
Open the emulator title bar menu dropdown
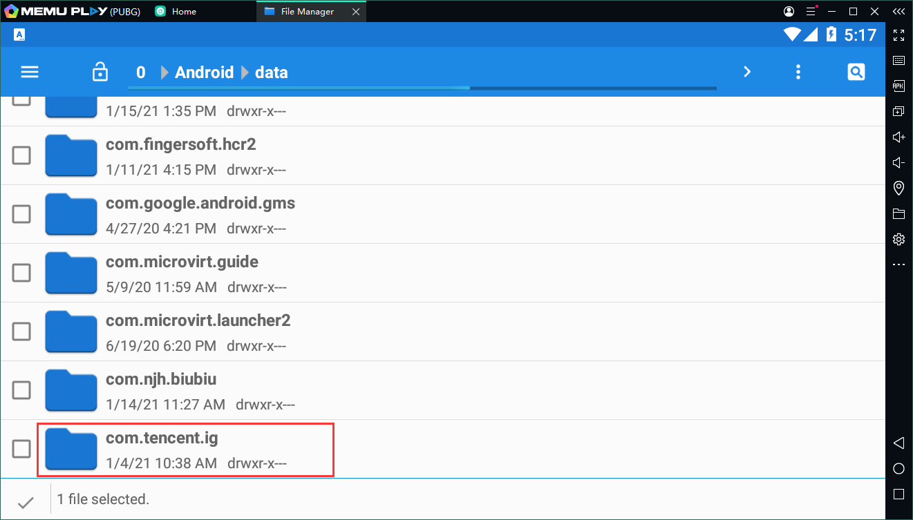811,12
